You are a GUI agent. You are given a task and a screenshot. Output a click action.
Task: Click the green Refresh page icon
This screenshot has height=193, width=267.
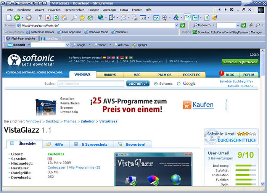[56, 18]
